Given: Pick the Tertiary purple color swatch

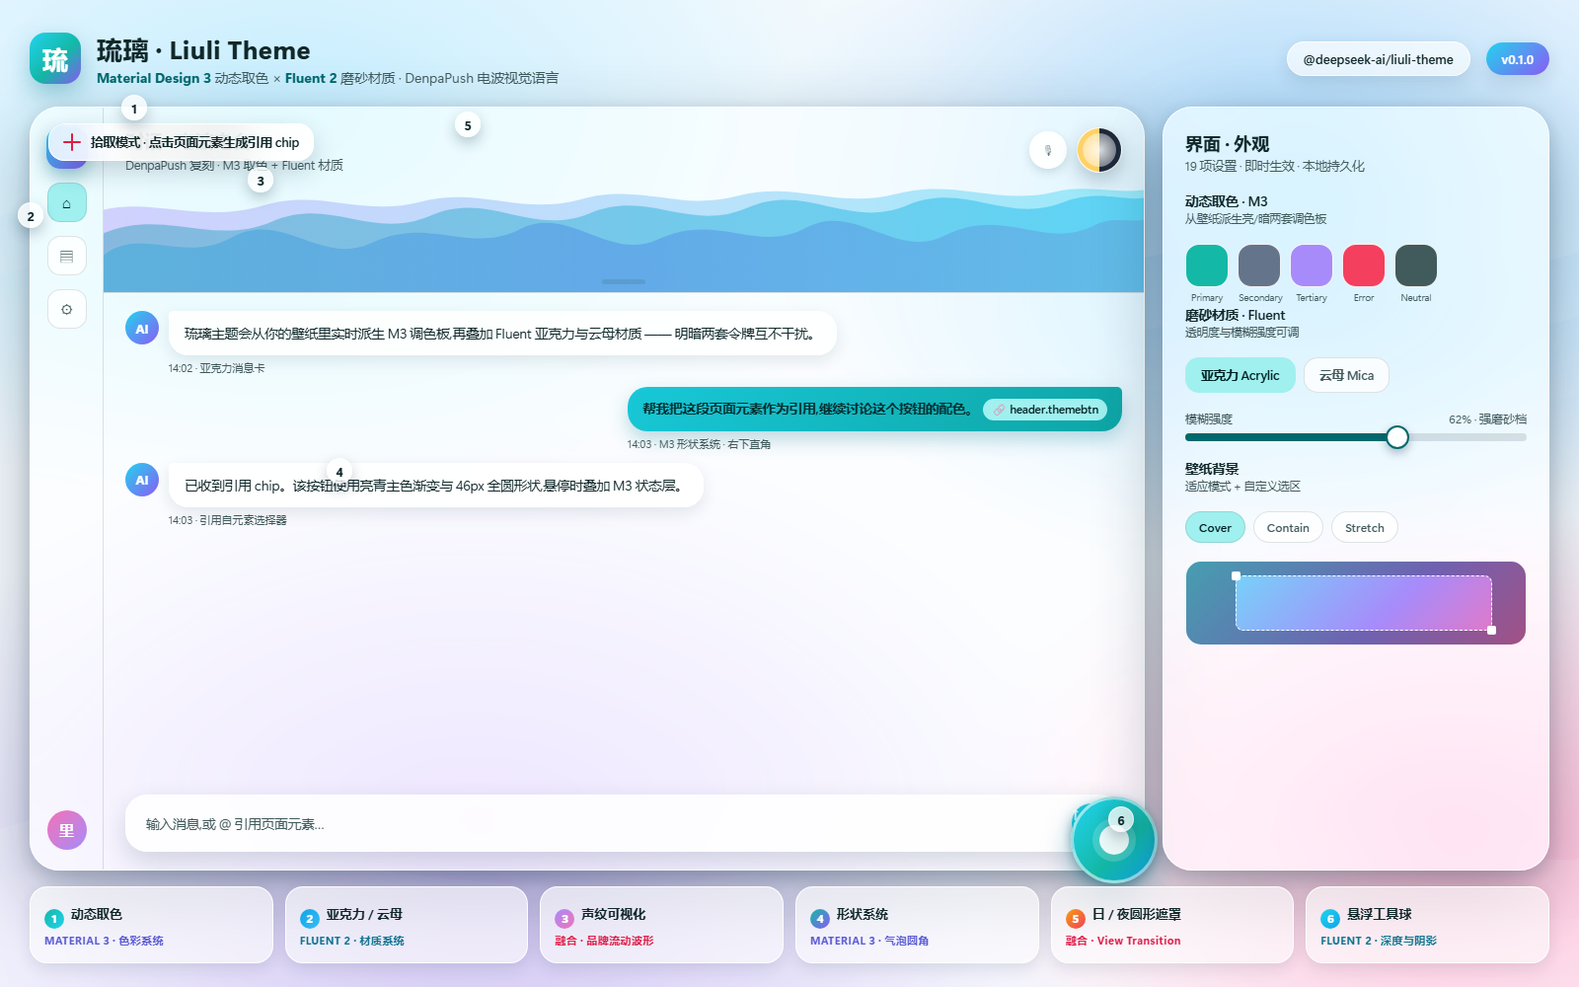Looking at the screenshot, I should pos(1311,266).
